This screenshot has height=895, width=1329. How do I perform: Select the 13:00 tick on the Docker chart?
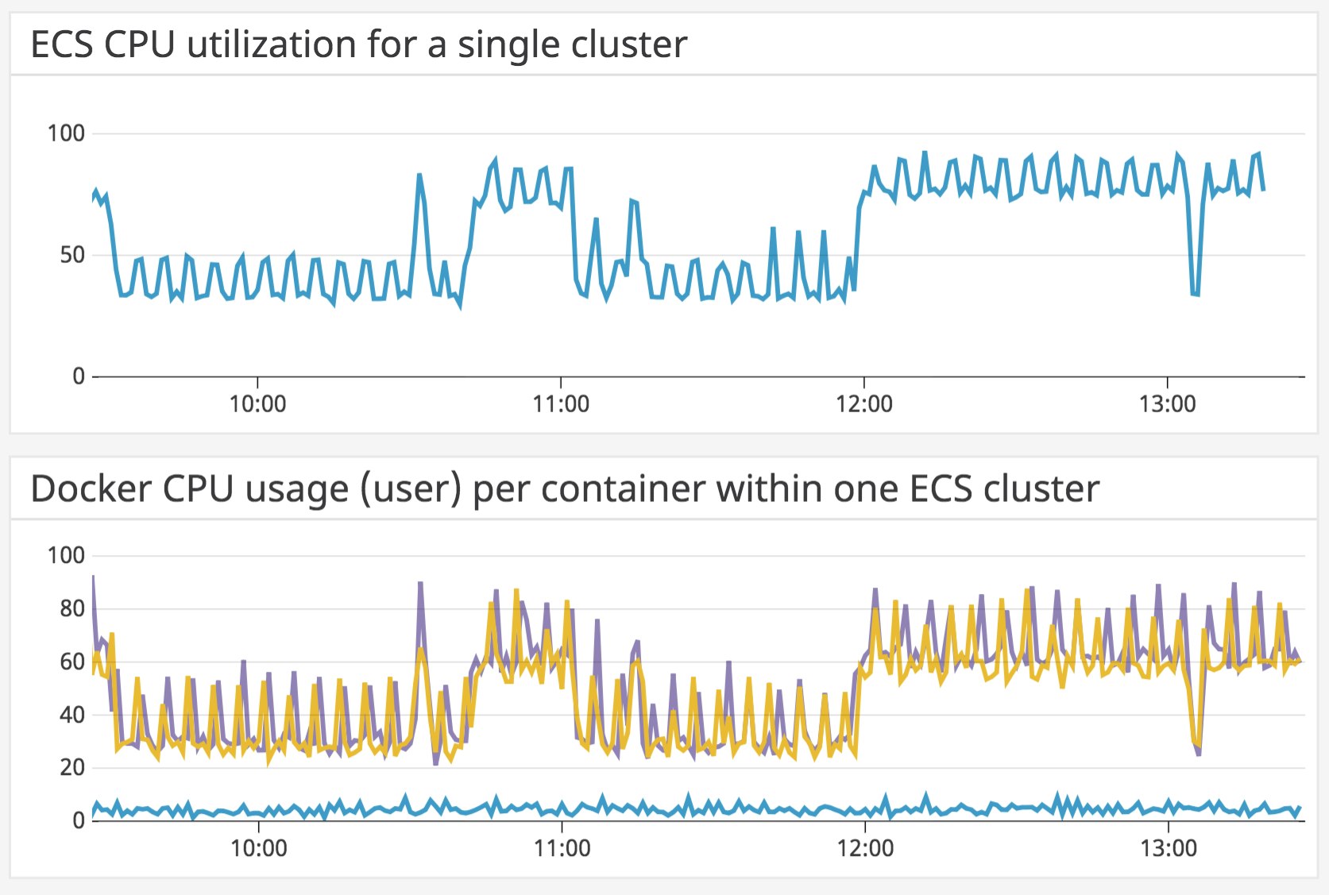(1168, 848)
